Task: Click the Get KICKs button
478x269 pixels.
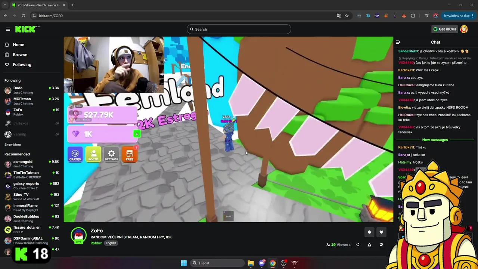Action: 444,29
